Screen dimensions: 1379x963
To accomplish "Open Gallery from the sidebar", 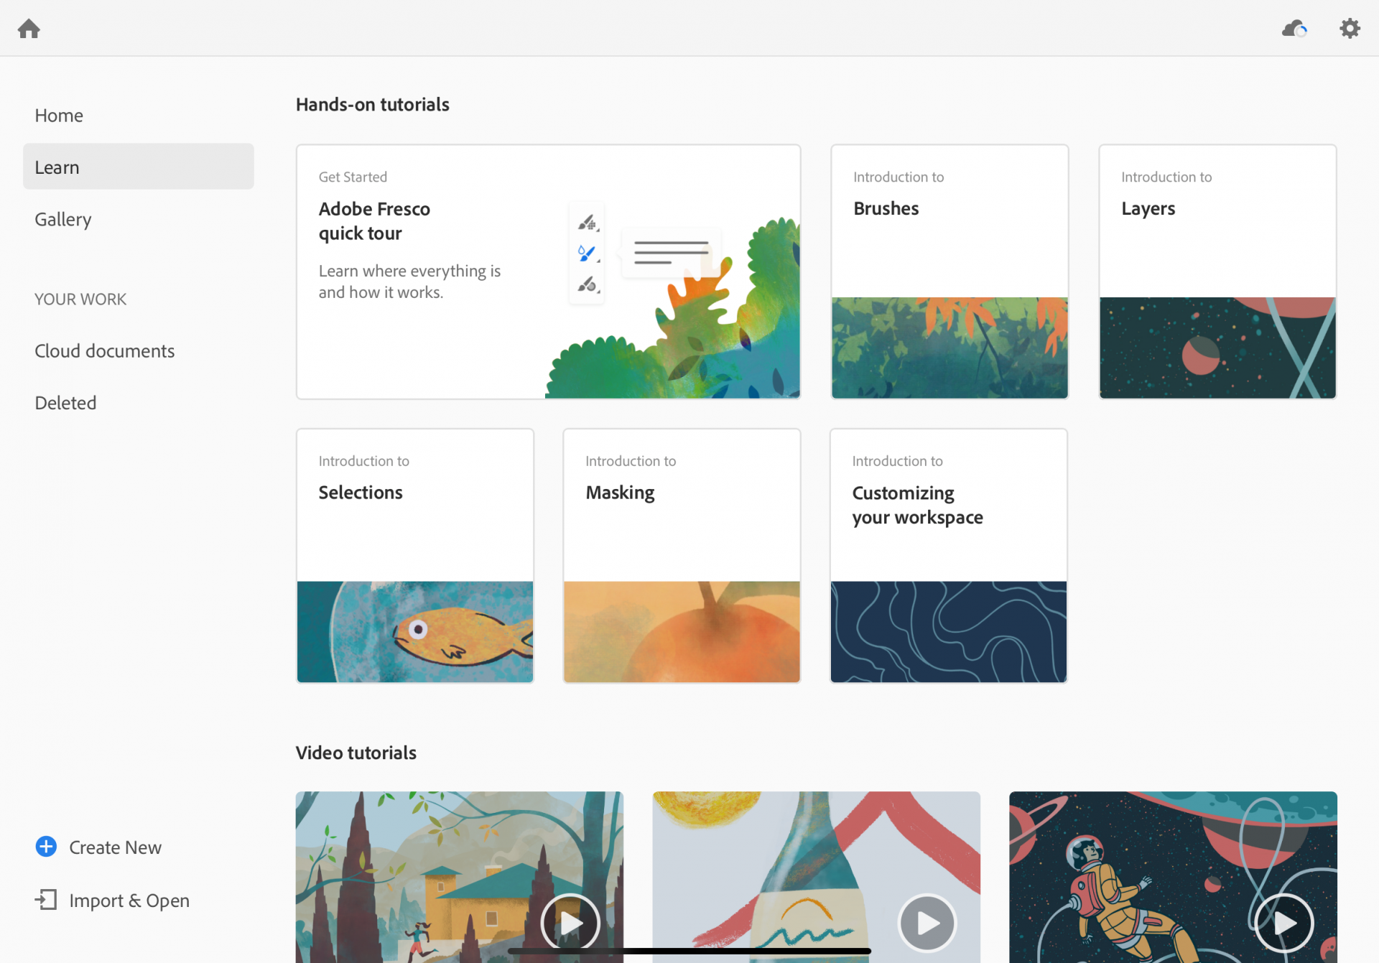I will [x=63, y=219].
